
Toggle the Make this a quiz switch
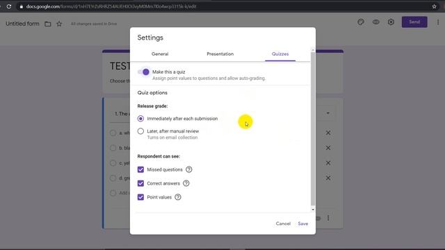tap(144, 72)
